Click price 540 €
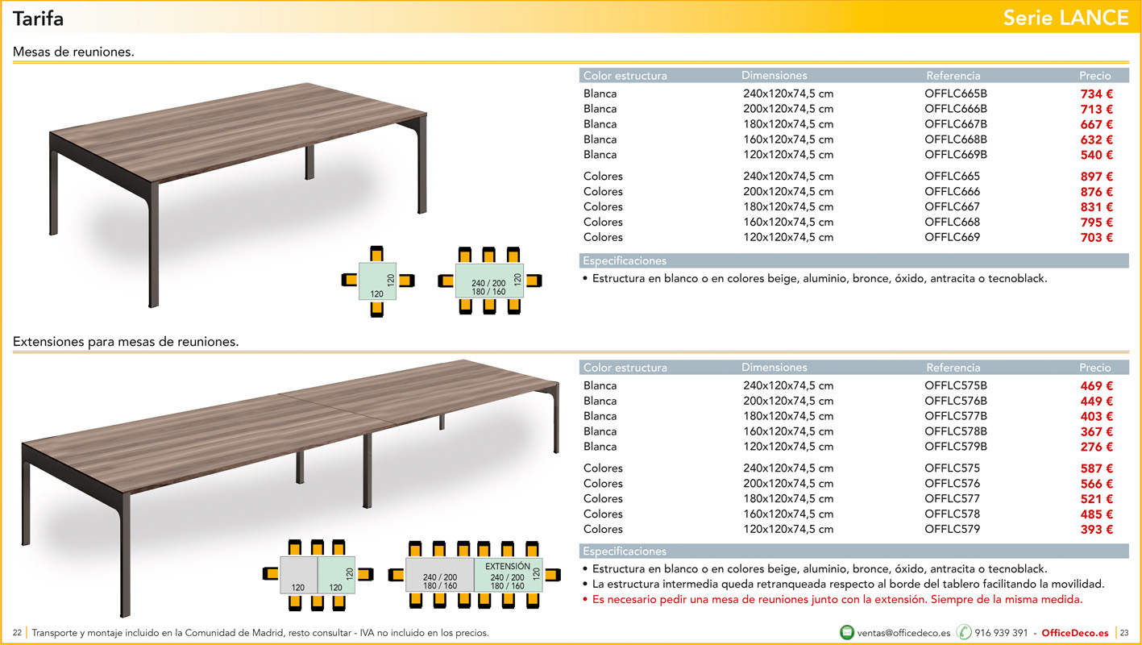This screenshot has width=1142, height=645. pyautogui.click(x=1097, y=155)
